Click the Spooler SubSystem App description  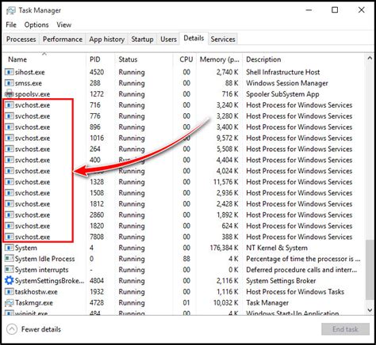point(282,94)
